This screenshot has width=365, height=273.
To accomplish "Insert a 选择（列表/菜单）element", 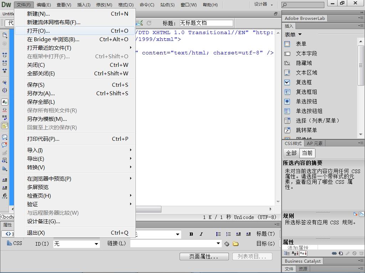I will [312, 121].
